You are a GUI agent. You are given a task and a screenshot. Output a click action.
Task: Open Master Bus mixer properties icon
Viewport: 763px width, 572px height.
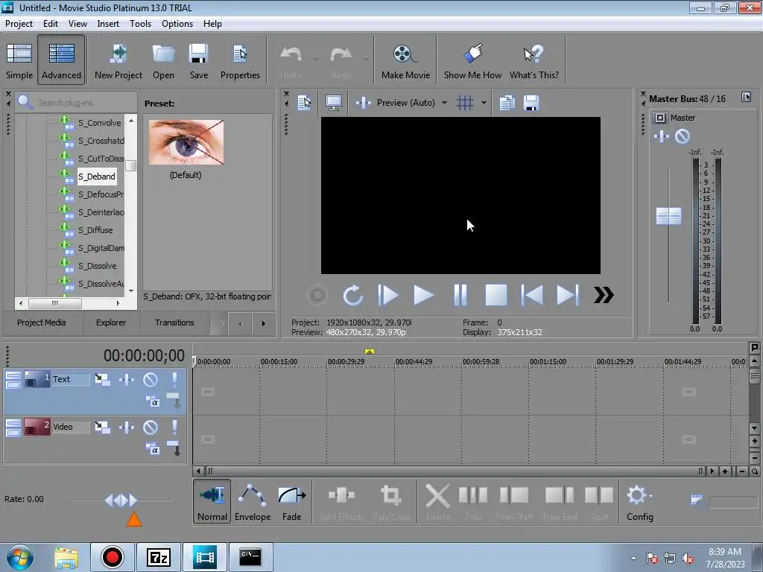point(746,97)
